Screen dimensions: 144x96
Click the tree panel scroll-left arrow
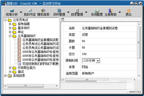(x=5, y=86)
